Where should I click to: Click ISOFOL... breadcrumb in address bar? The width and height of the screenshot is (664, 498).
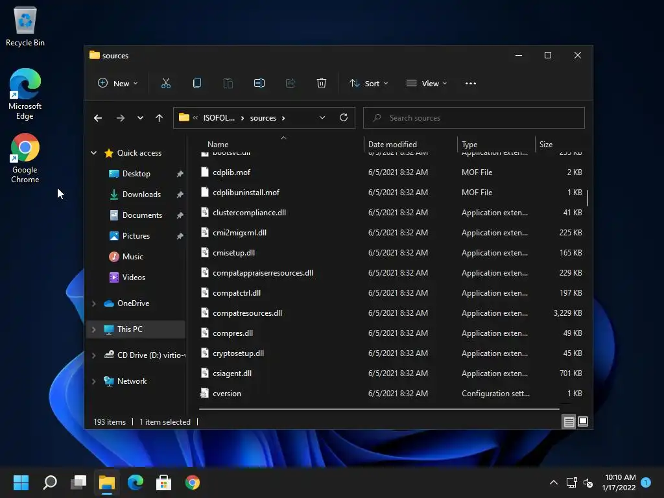pyautogui.click(x=219, y=118)
